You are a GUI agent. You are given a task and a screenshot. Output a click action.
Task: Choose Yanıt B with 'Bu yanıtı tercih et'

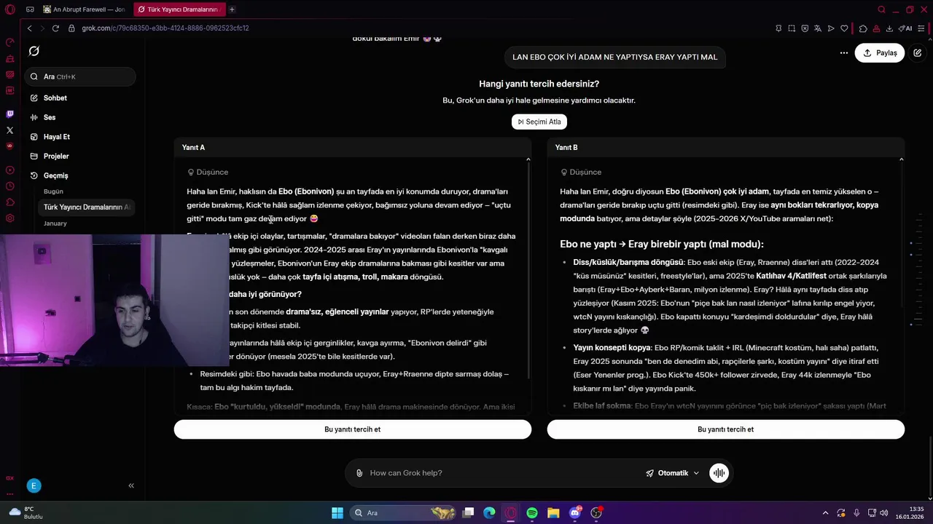click(726, 429)
